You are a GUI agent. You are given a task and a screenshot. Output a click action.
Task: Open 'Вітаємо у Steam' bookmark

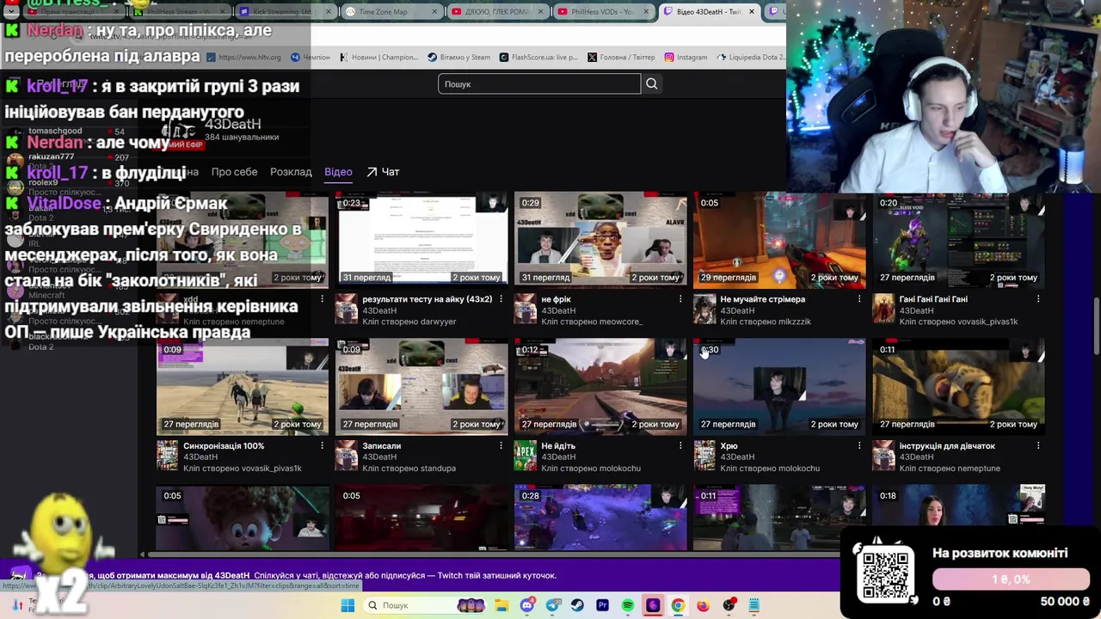point(458,58)
